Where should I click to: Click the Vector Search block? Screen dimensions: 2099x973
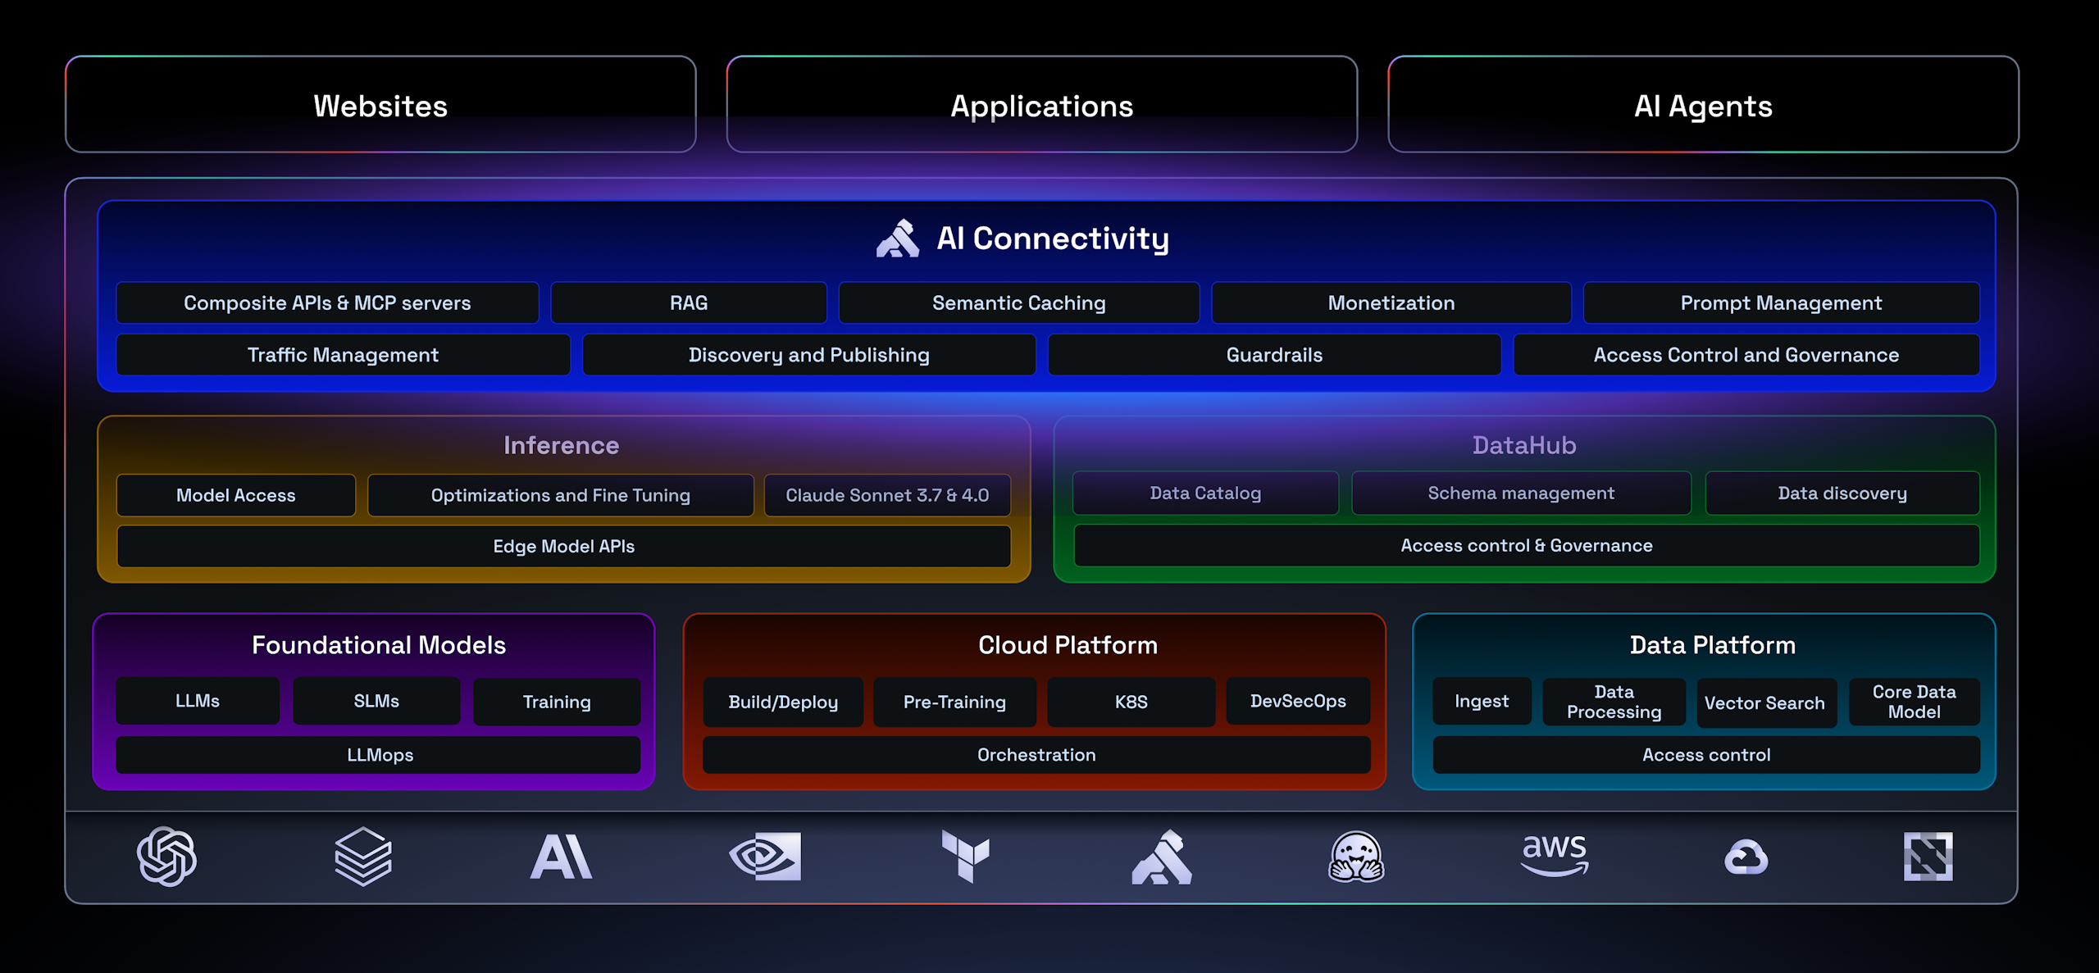coord(1764,702)
